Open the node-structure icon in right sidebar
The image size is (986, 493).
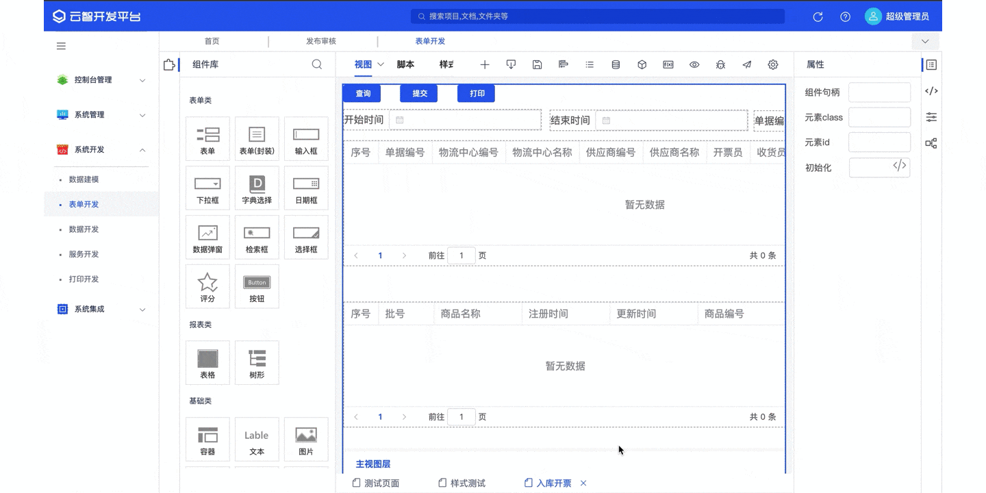tap(931, 143)
